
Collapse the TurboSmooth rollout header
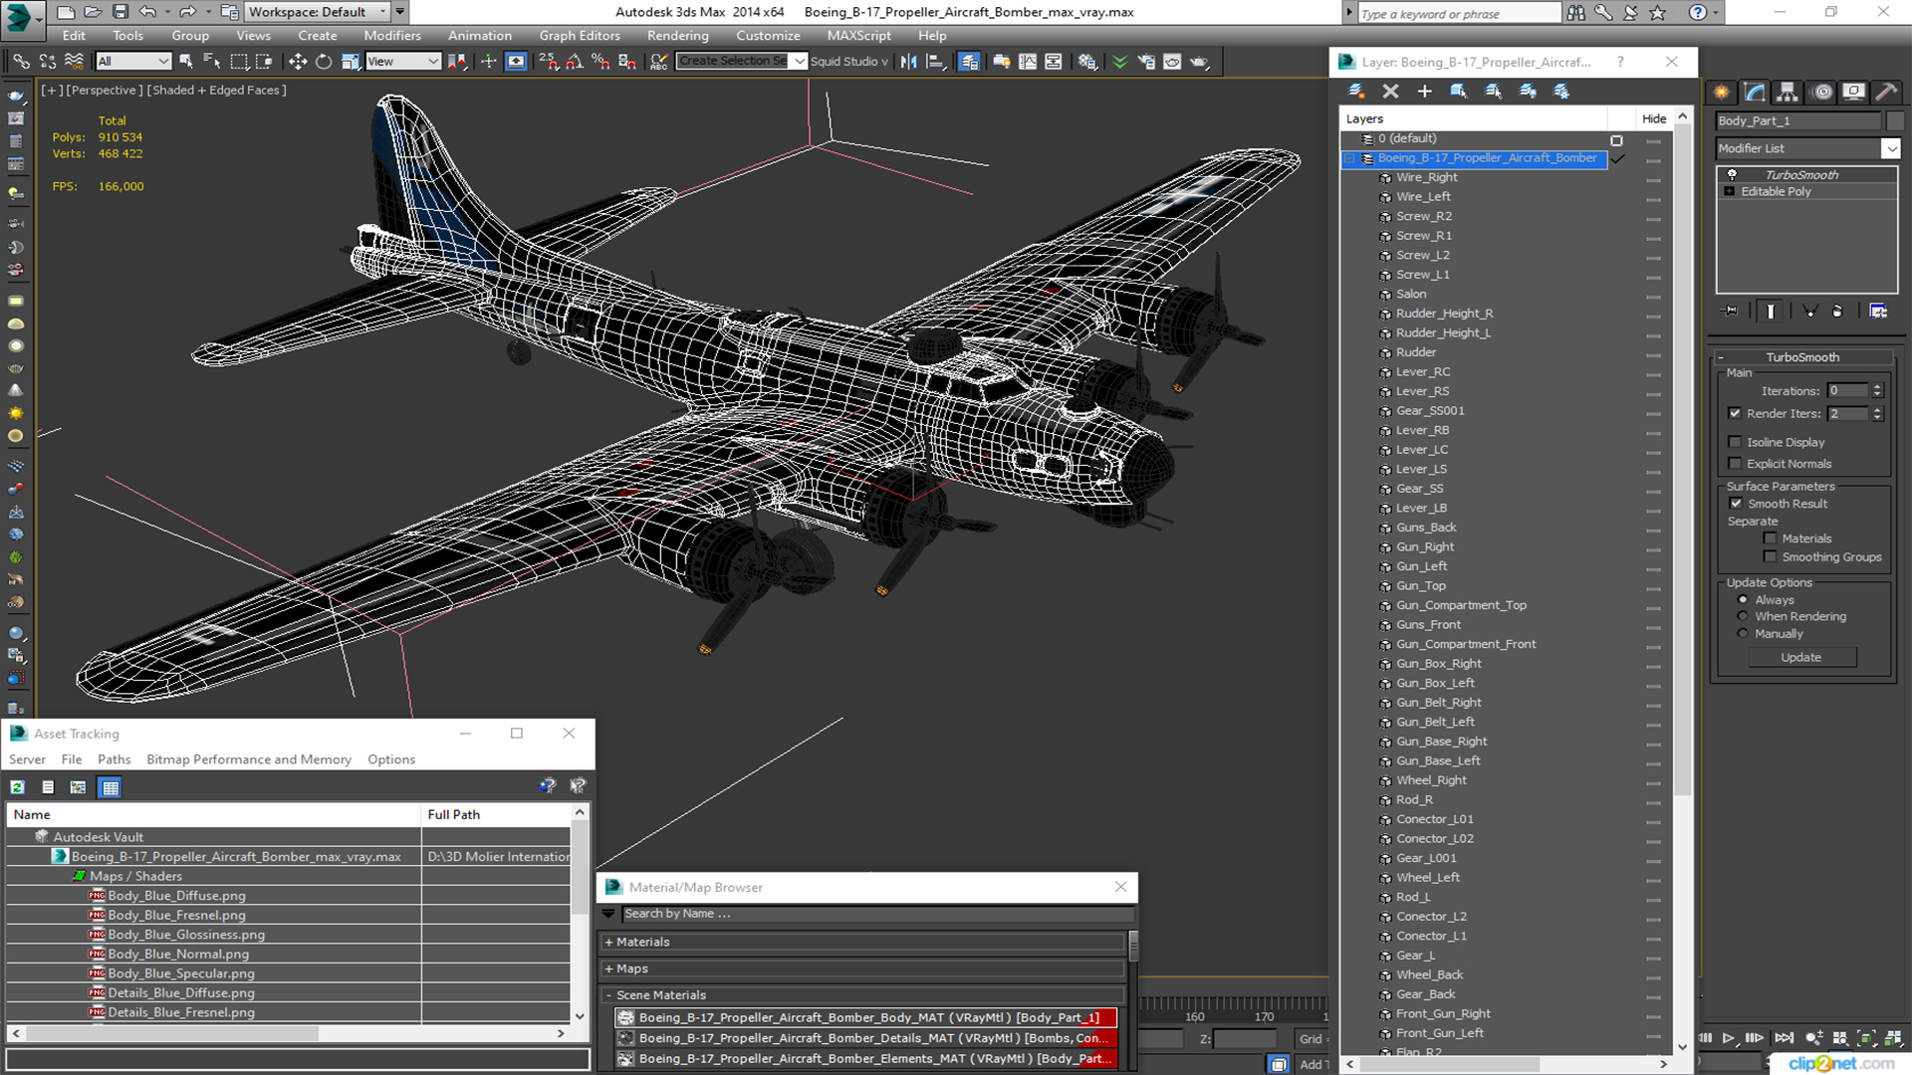(1802, 357)
